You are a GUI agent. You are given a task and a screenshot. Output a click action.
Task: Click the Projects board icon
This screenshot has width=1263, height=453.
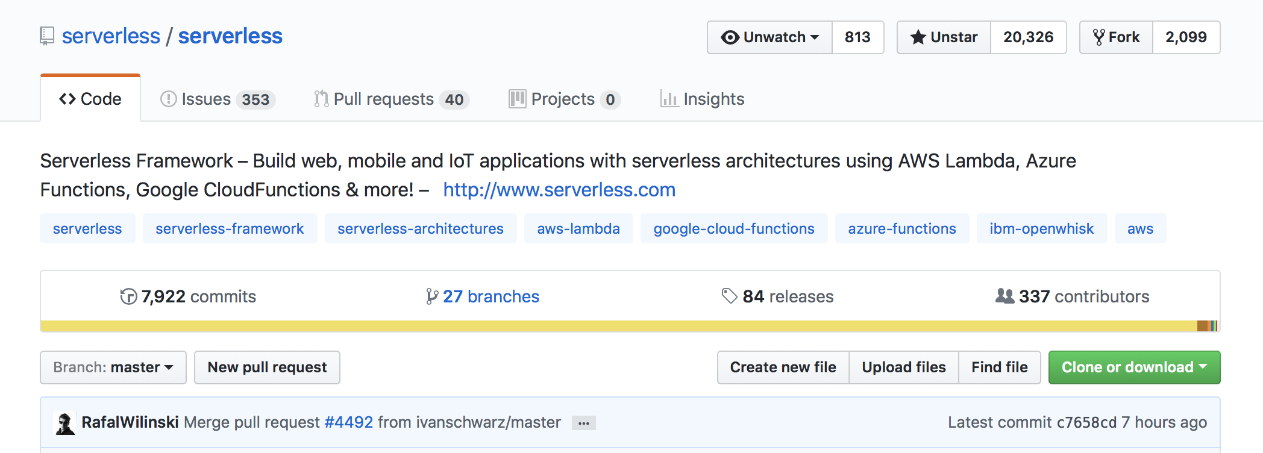coord(517,99)
